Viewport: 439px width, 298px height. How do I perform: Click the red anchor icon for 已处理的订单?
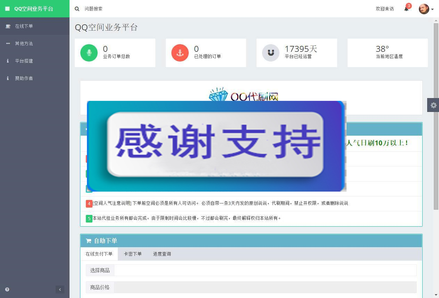180,53
